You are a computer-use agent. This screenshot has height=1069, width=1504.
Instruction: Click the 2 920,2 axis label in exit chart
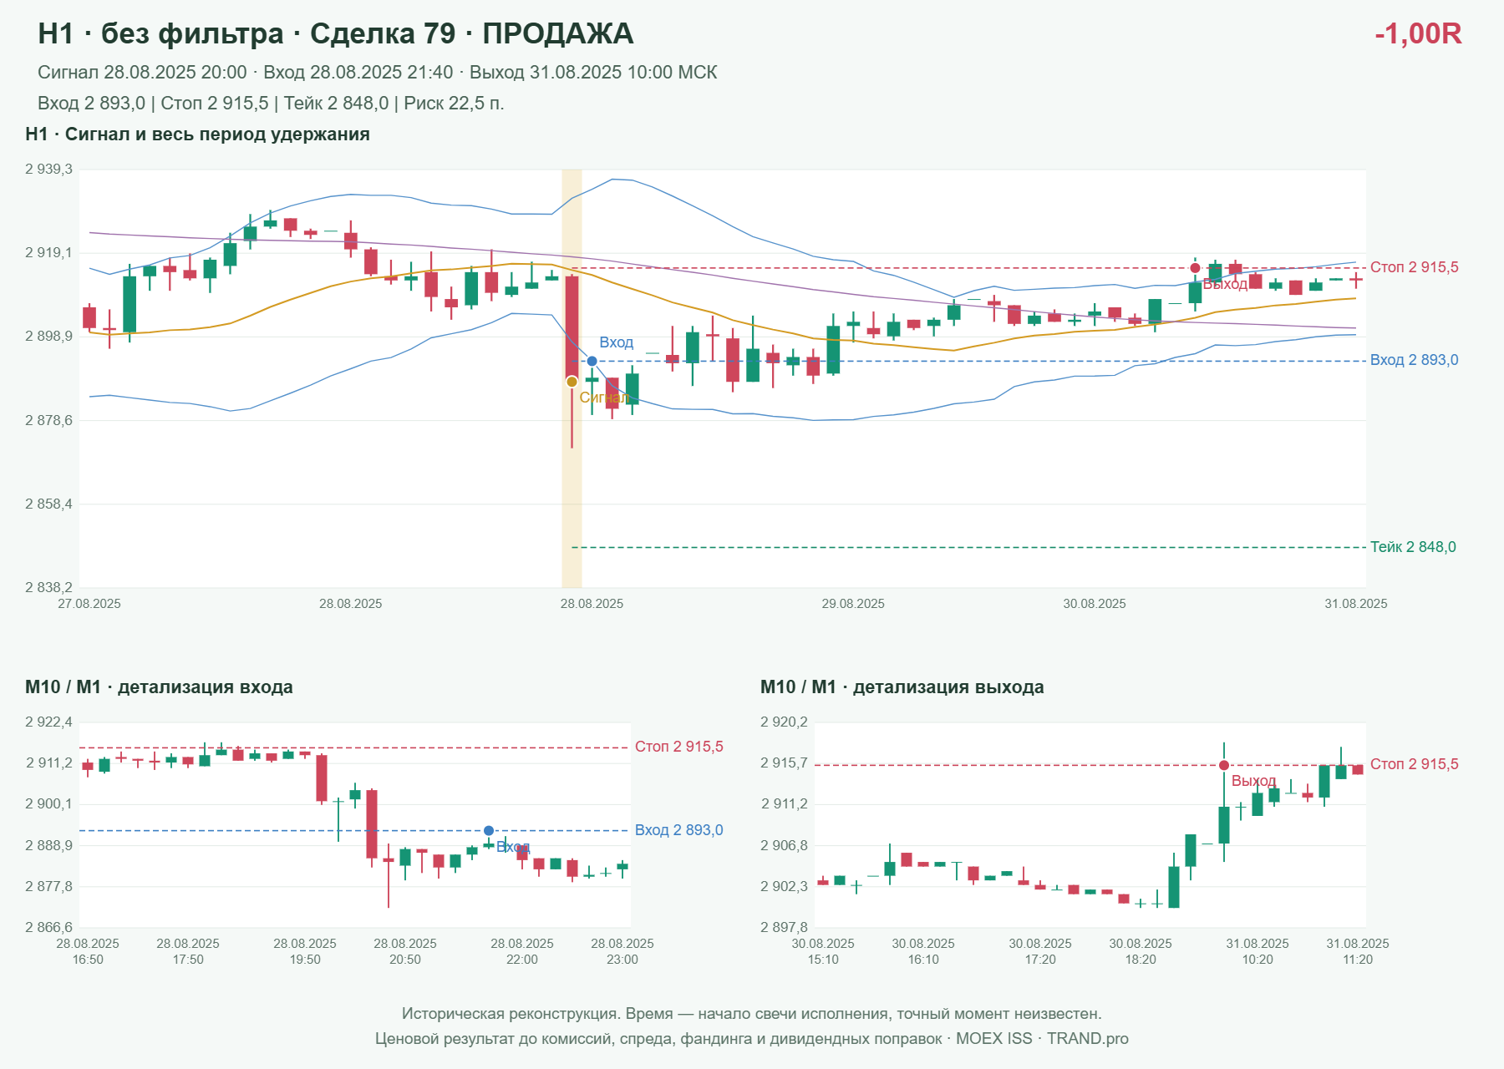tap(784, 722)
